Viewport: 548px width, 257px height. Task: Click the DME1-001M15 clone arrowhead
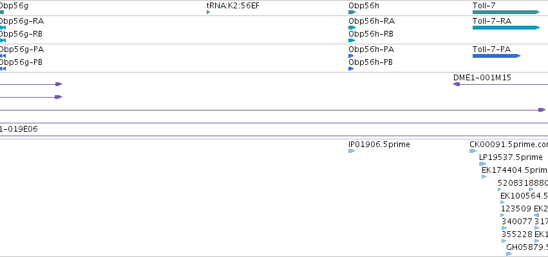tap(457, 84)
